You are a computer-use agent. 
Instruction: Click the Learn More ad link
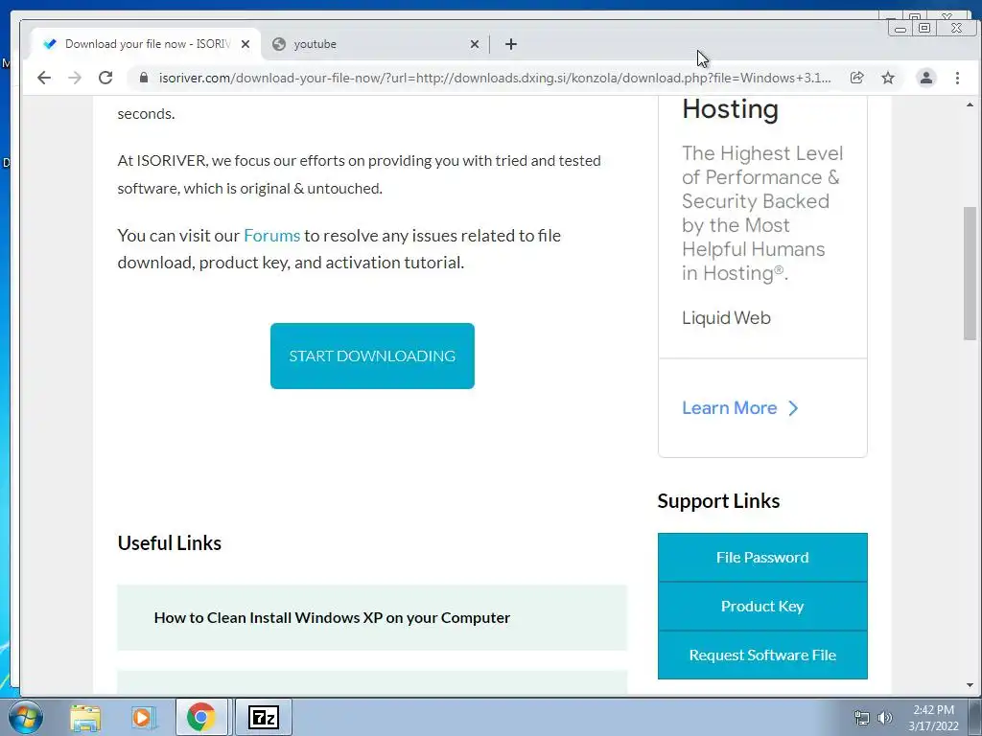[740, 408]
